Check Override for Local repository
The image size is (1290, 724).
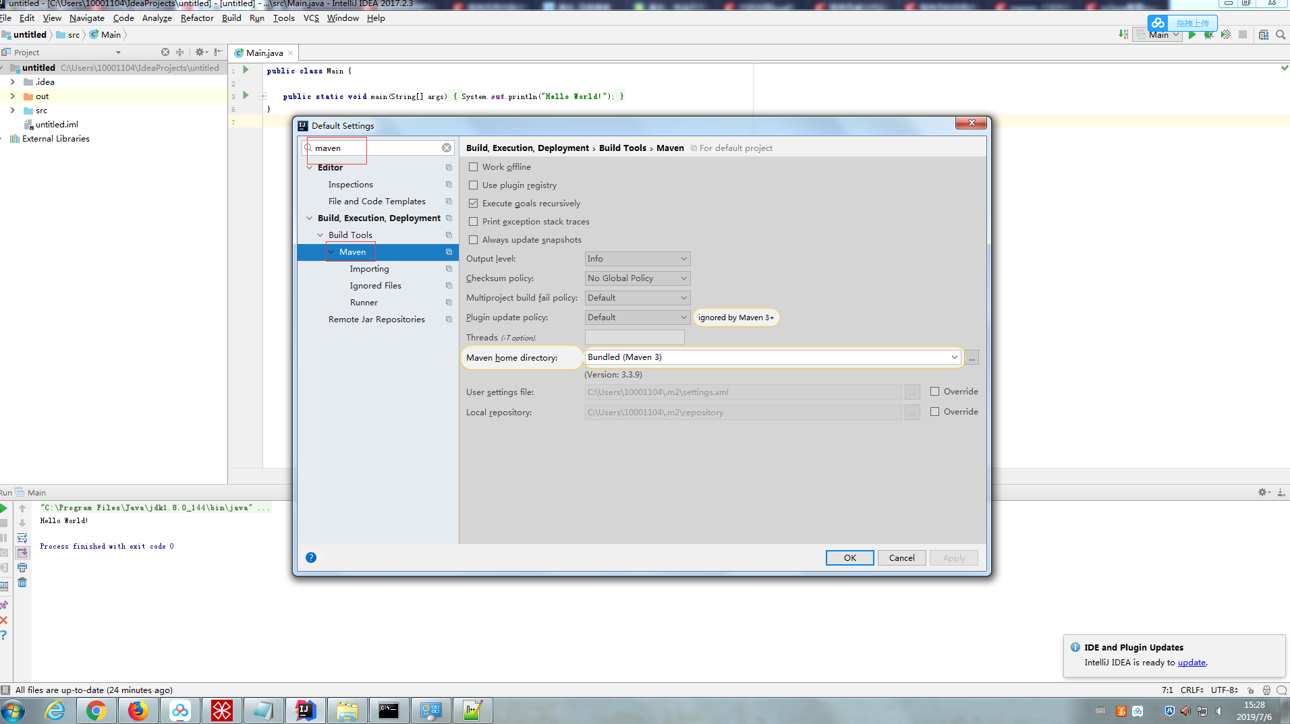click(934, 412)
